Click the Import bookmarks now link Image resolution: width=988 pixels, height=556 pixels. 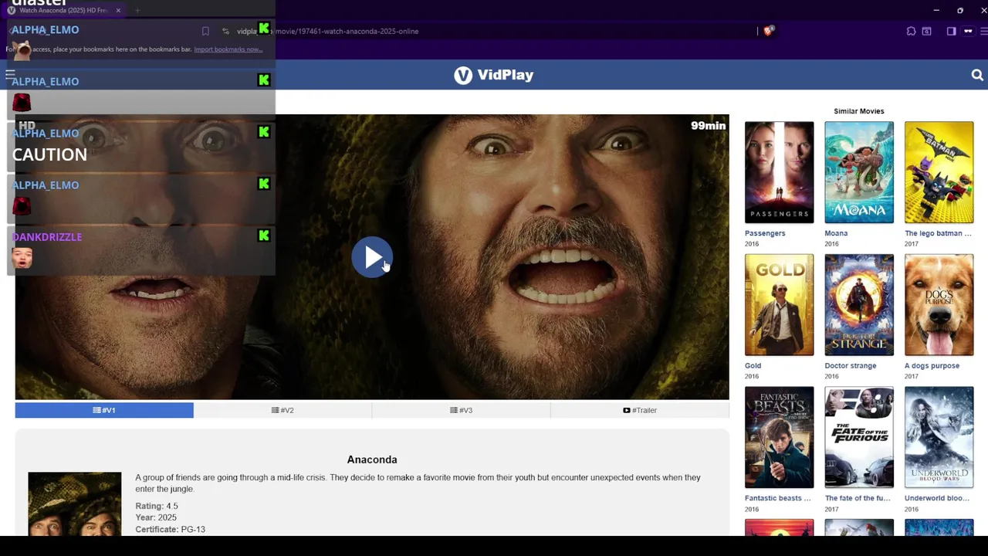[x=228, y=49]
